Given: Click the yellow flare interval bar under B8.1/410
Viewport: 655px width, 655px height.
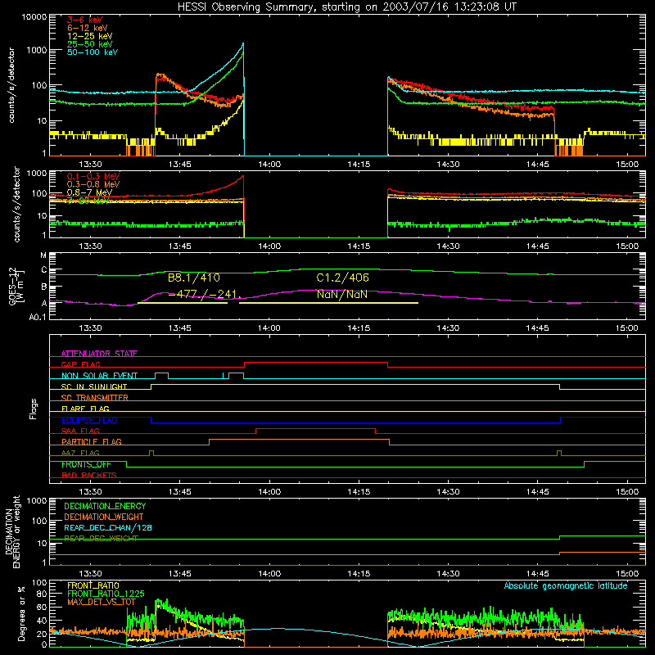Looking at the screenshot, I should coord(183,303).
